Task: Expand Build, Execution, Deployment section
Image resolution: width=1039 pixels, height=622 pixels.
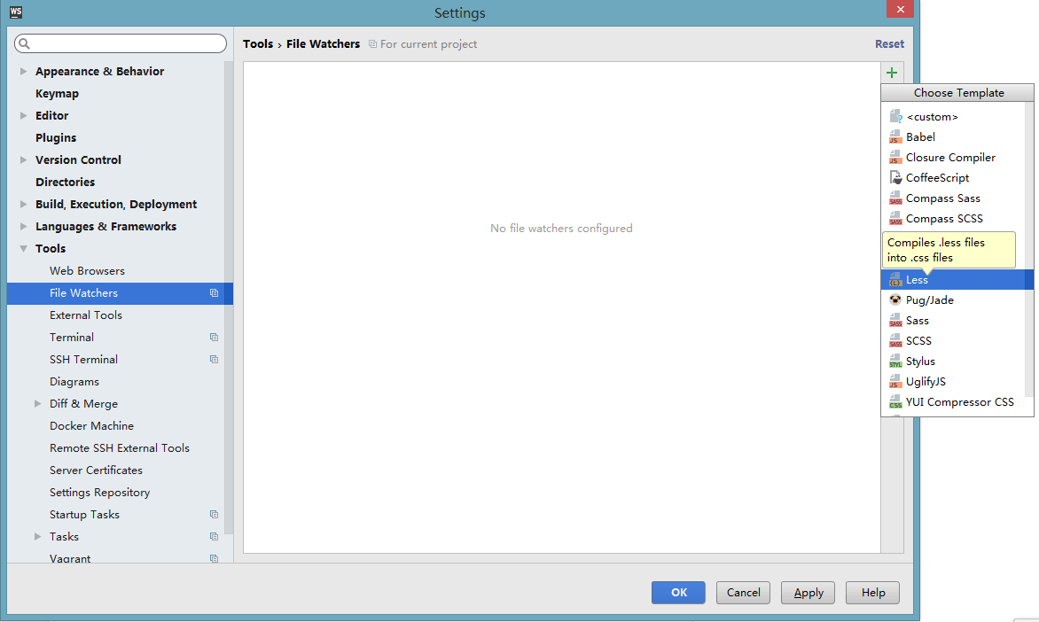Action: 23,204
